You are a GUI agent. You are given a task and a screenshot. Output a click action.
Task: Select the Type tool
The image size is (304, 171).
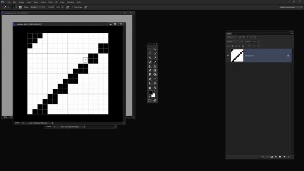click(155, 79)
